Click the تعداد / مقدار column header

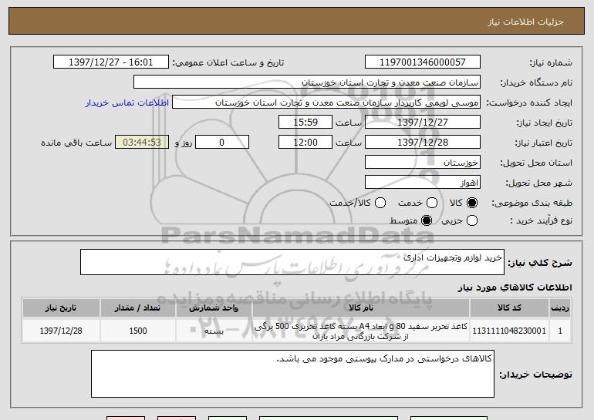(x=138, y=307)
